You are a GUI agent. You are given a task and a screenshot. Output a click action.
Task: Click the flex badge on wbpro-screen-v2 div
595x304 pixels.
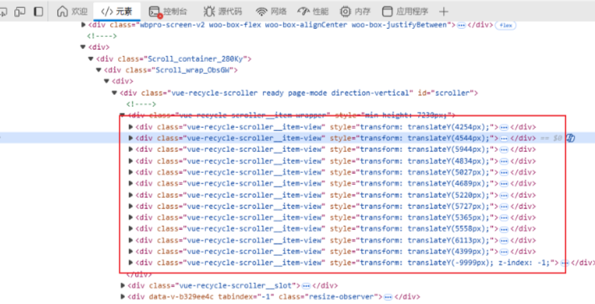pyautogui.click(x=506, y=25)
